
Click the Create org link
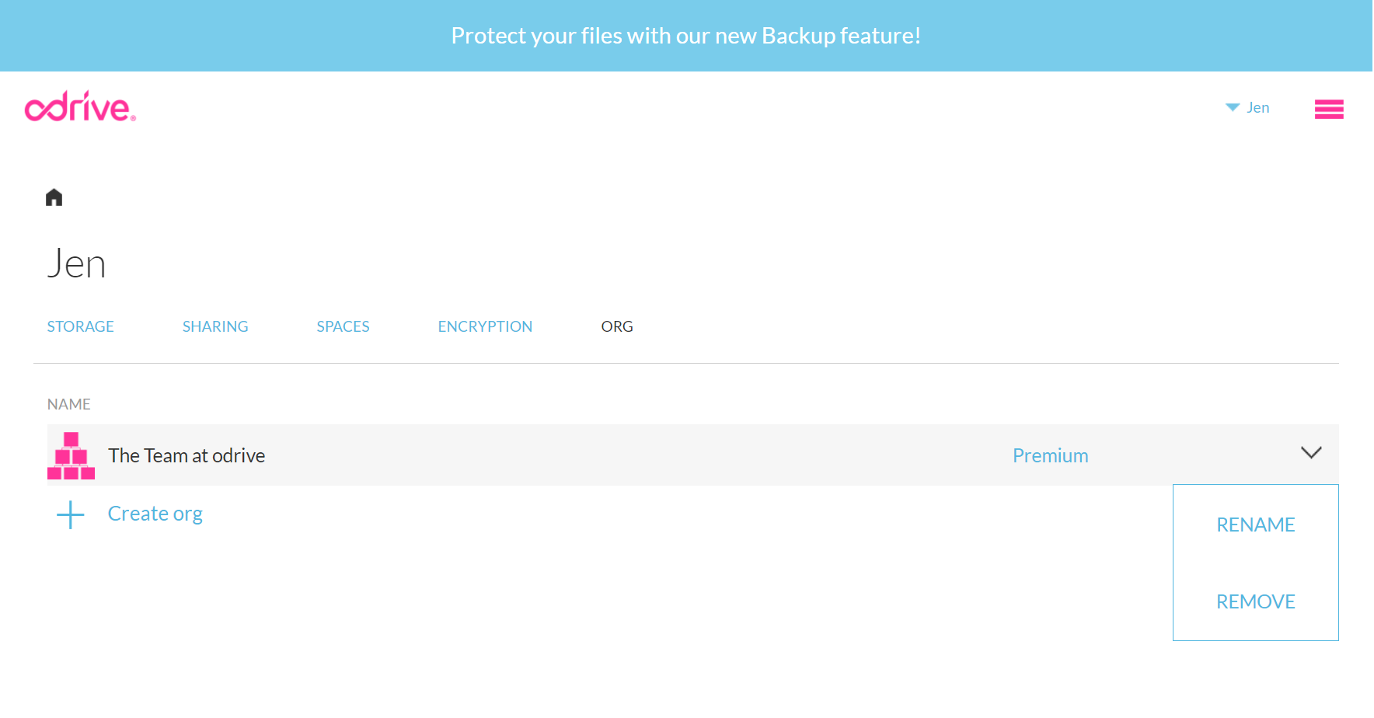155,514
